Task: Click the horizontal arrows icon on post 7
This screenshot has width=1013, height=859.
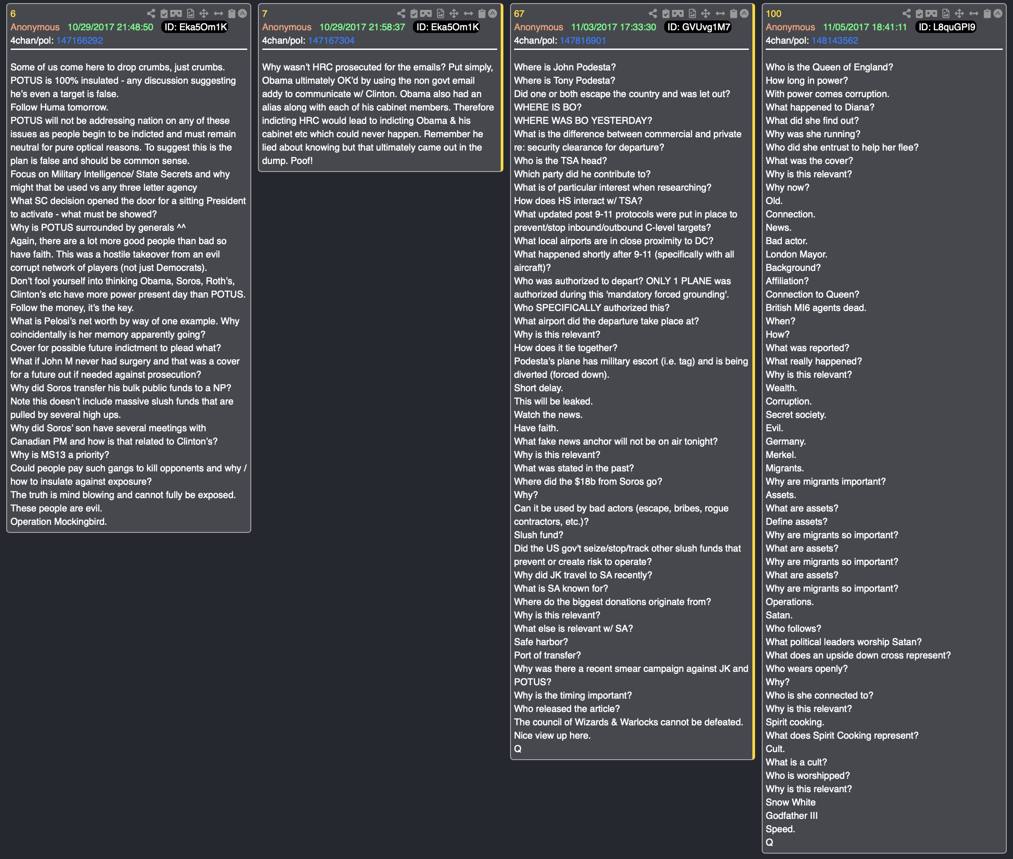Action: (468, 13)
